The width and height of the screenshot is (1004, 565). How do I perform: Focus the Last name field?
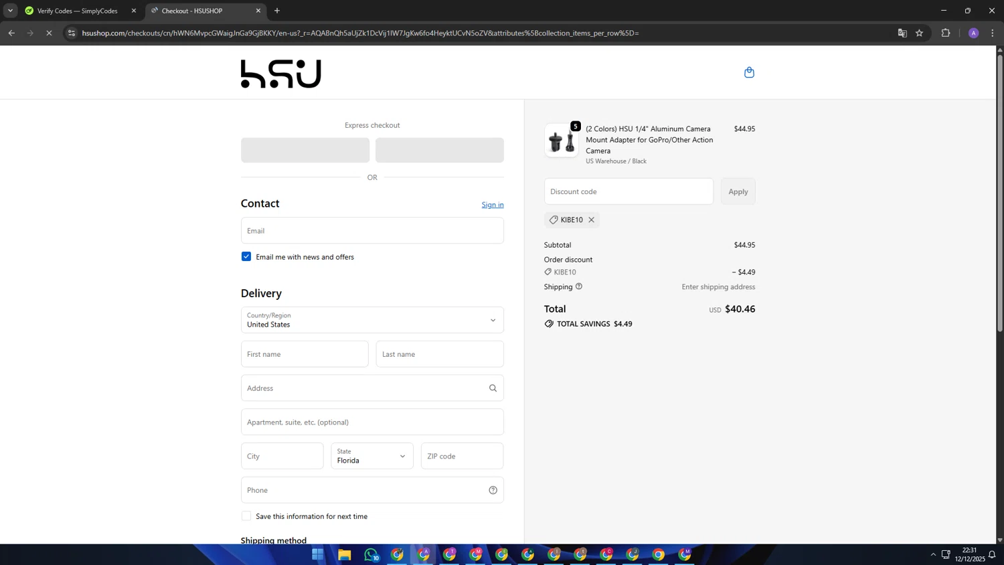[440, 354]
